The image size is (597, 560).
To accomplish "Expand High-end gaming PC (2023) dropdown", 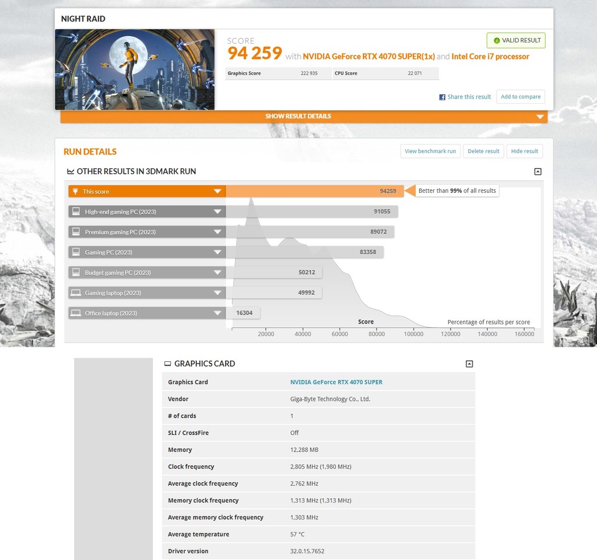I will (x=217, y=212).
